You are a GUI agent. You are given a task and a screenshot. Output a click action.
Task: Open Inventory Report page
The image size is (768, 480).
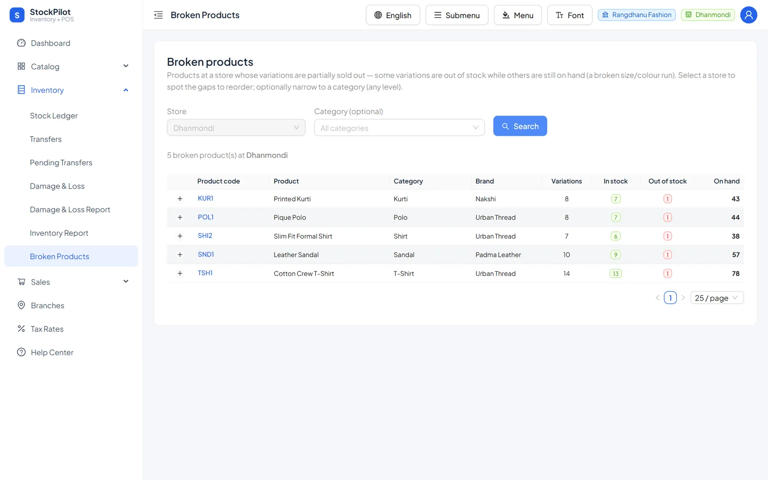coord(71,233)
